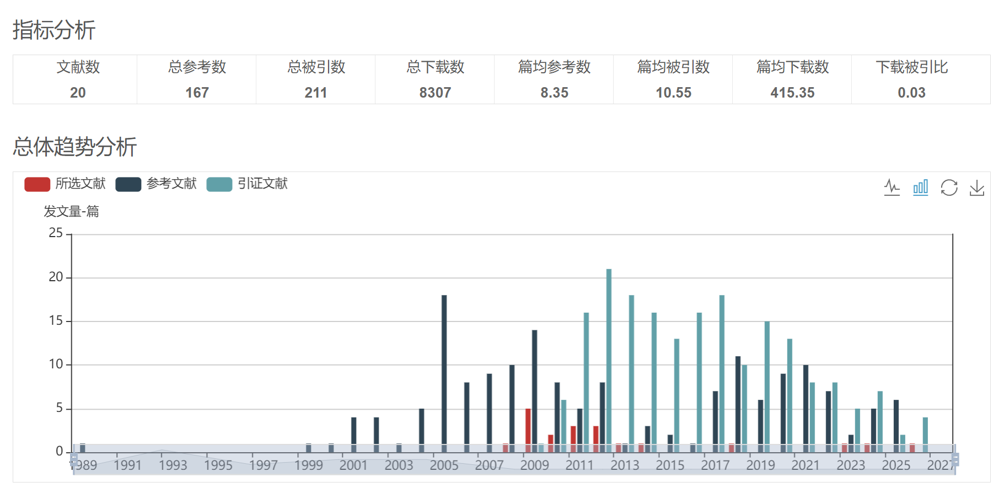Click the 总被引数 value 211
This screenshot has height=493, width=1004.
pyautogui.click(x=316, y=93)
